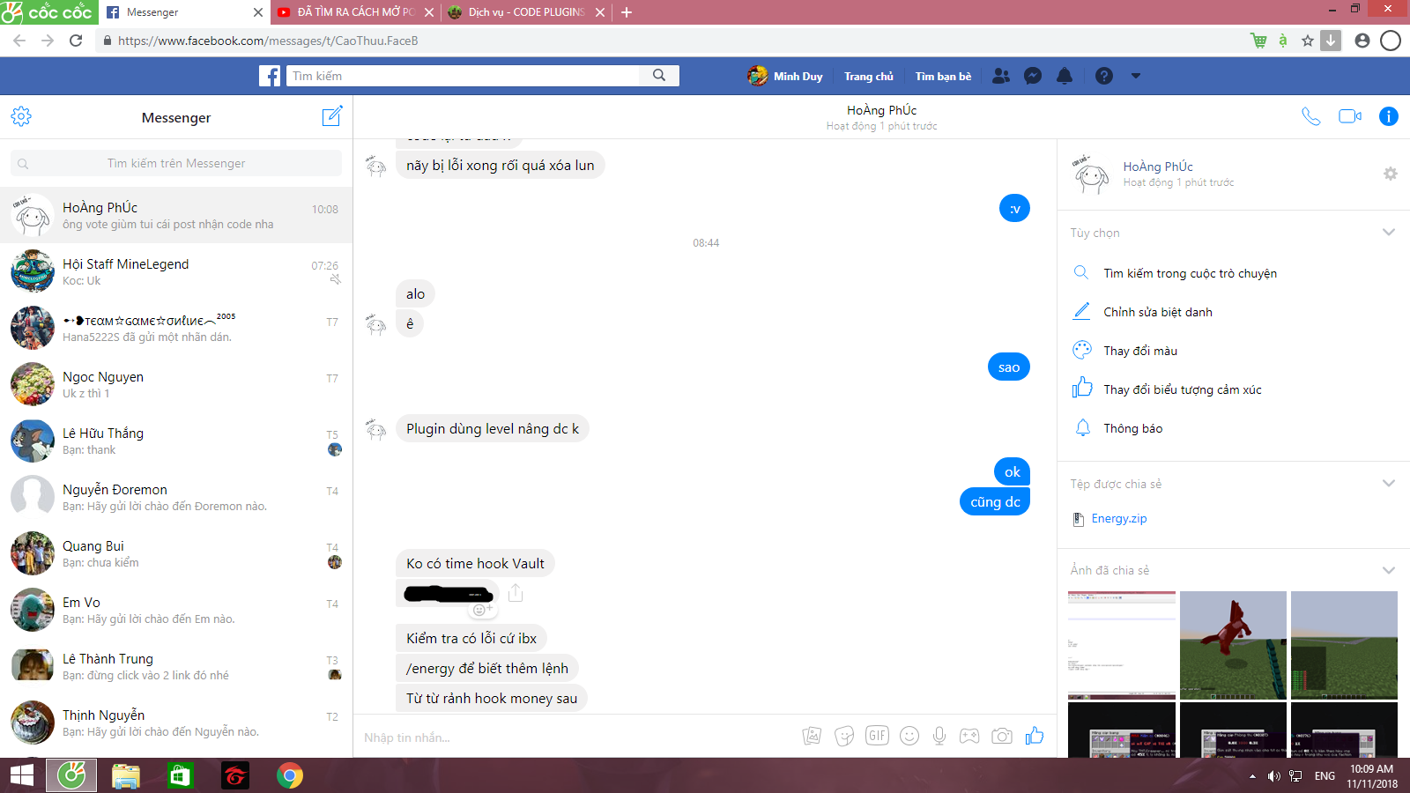Start a voice call with HoAng PhUc
Image resolution: width=1410 pixels, height=793 pixels.
(1311, 116)
